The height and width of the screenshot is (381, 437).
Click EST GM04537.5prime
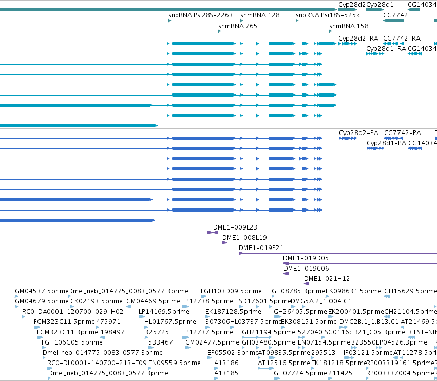coord(42,291)
